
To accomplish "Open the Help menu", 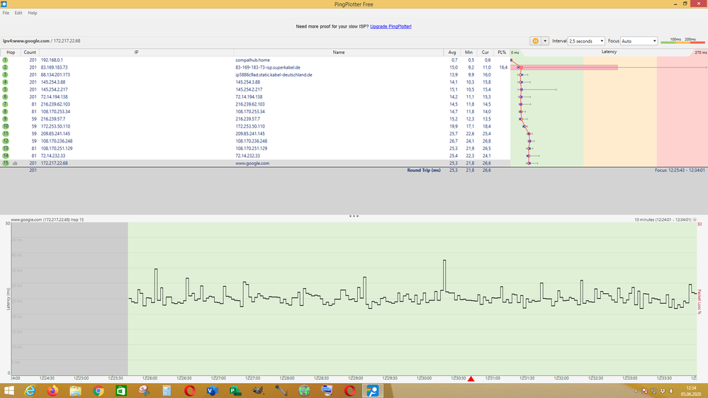I will [x=33, y=13].
